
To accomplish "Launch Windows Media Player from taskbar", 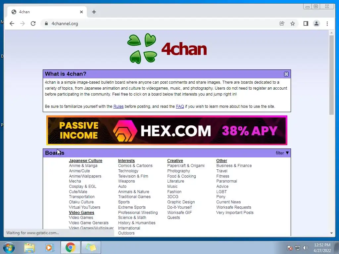I will pyautogui.click(x=49, y=247).
